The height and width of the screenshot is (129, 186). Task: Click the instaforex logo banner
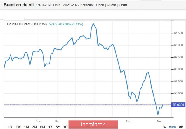[x=93, y=124]
